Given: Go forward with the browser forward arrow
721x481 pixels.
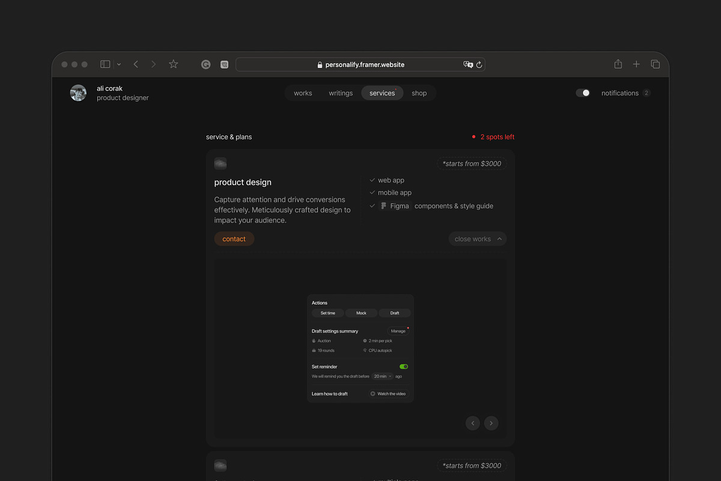Looking at the screenshot, I should coord(153,64).
